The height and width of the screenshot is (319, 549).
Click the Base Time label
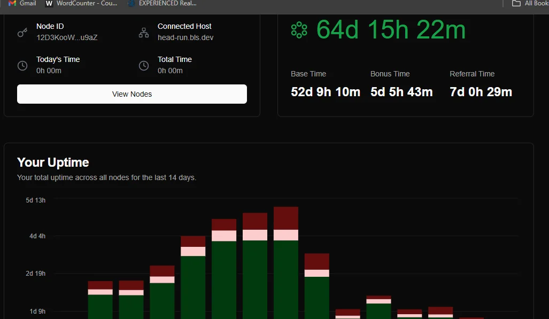[x=308, y=74]
